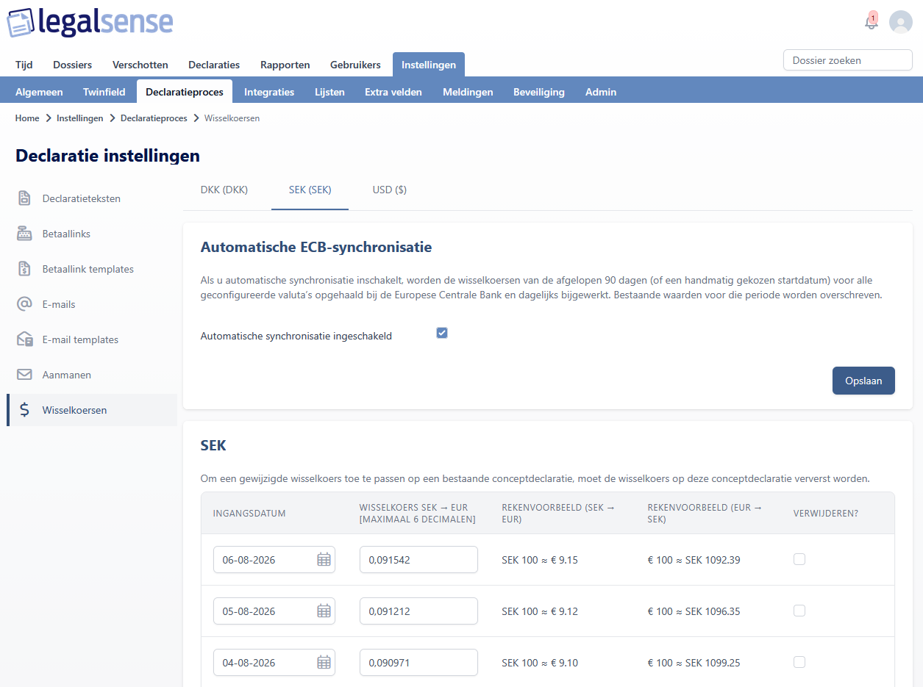Tick Verwijderen checkbox for 05-08-2026 row
This screenshot has width=923, height=687.
coord(799,611)
